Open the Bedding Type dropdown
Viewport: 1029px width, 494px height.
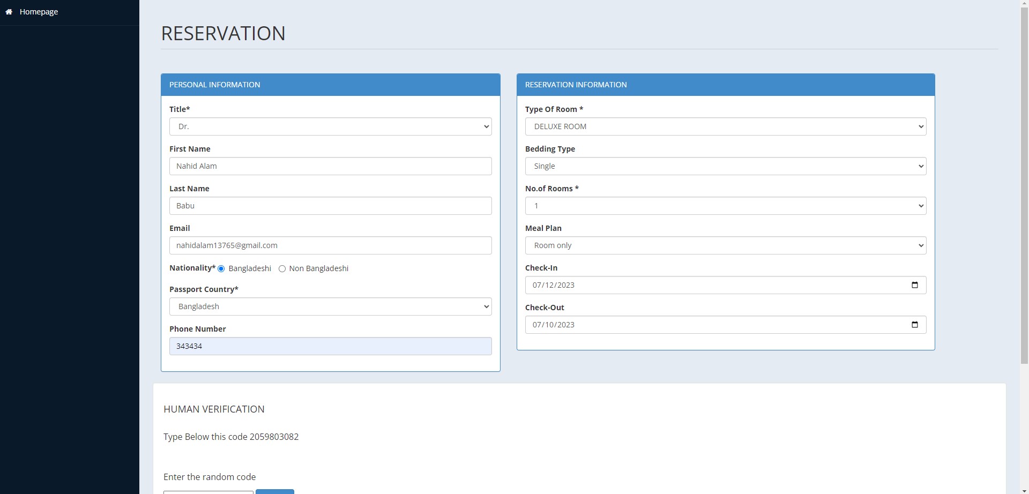725,166
